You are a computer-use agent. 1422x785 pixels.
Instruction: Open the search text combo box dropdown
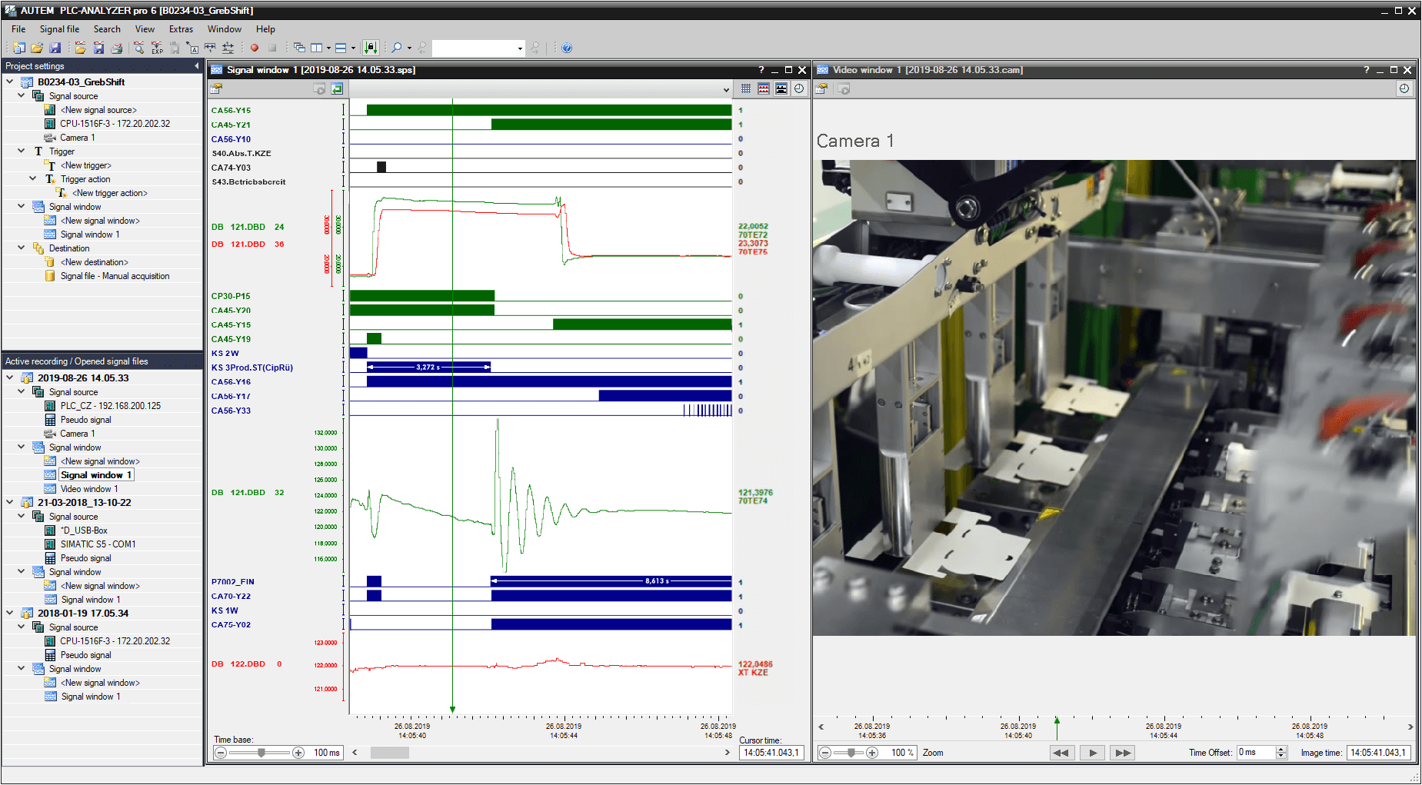[520, 48]
